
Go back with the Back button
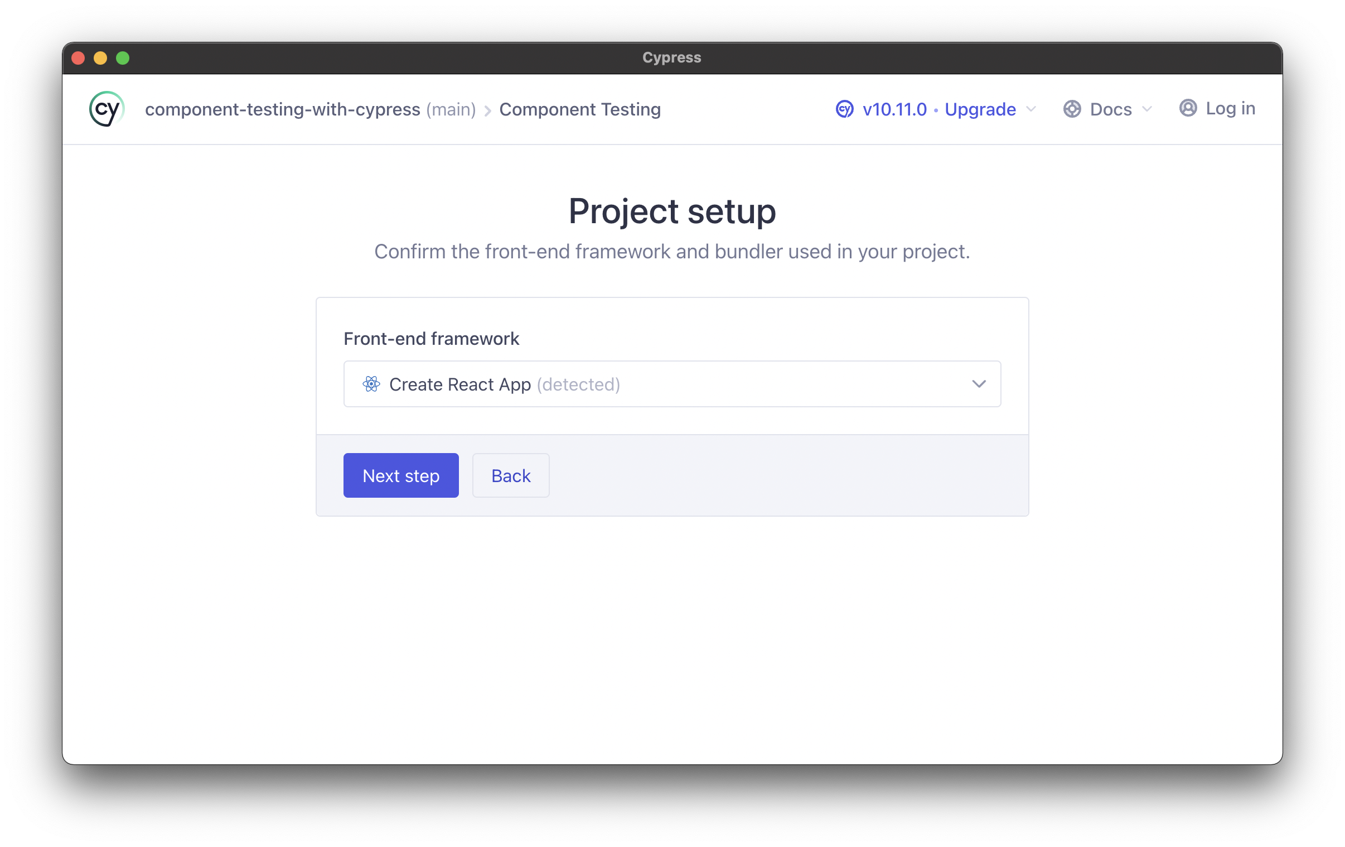(x=511, y=475)
